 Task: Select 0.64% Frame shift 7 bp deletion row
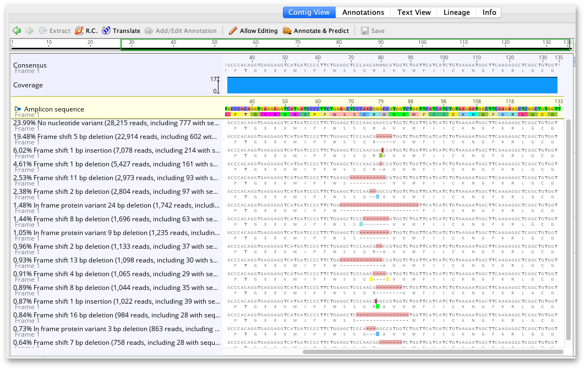click(117, 343)
